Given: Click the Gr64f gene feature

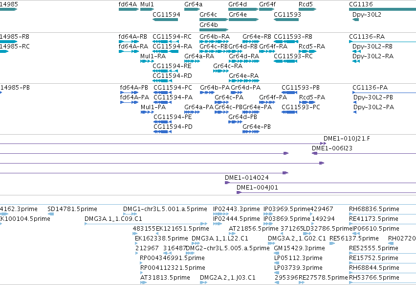Looking at the screenshot, I should pos(266,9).
